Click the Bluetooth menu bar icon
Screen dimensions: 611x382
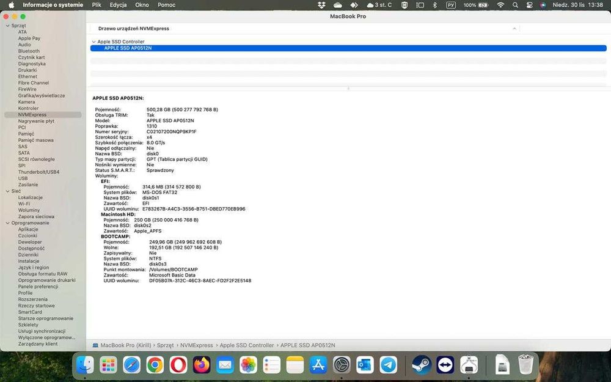click(x=435, y=5)
